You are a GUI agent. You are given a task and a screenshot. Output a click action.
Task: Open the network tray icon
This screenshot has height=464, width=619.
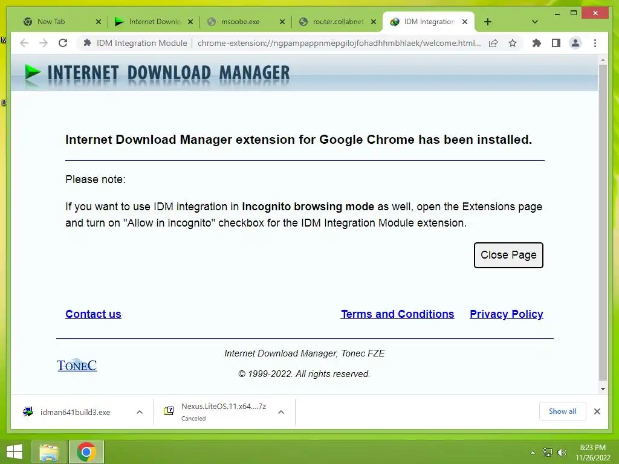(548, 453)
